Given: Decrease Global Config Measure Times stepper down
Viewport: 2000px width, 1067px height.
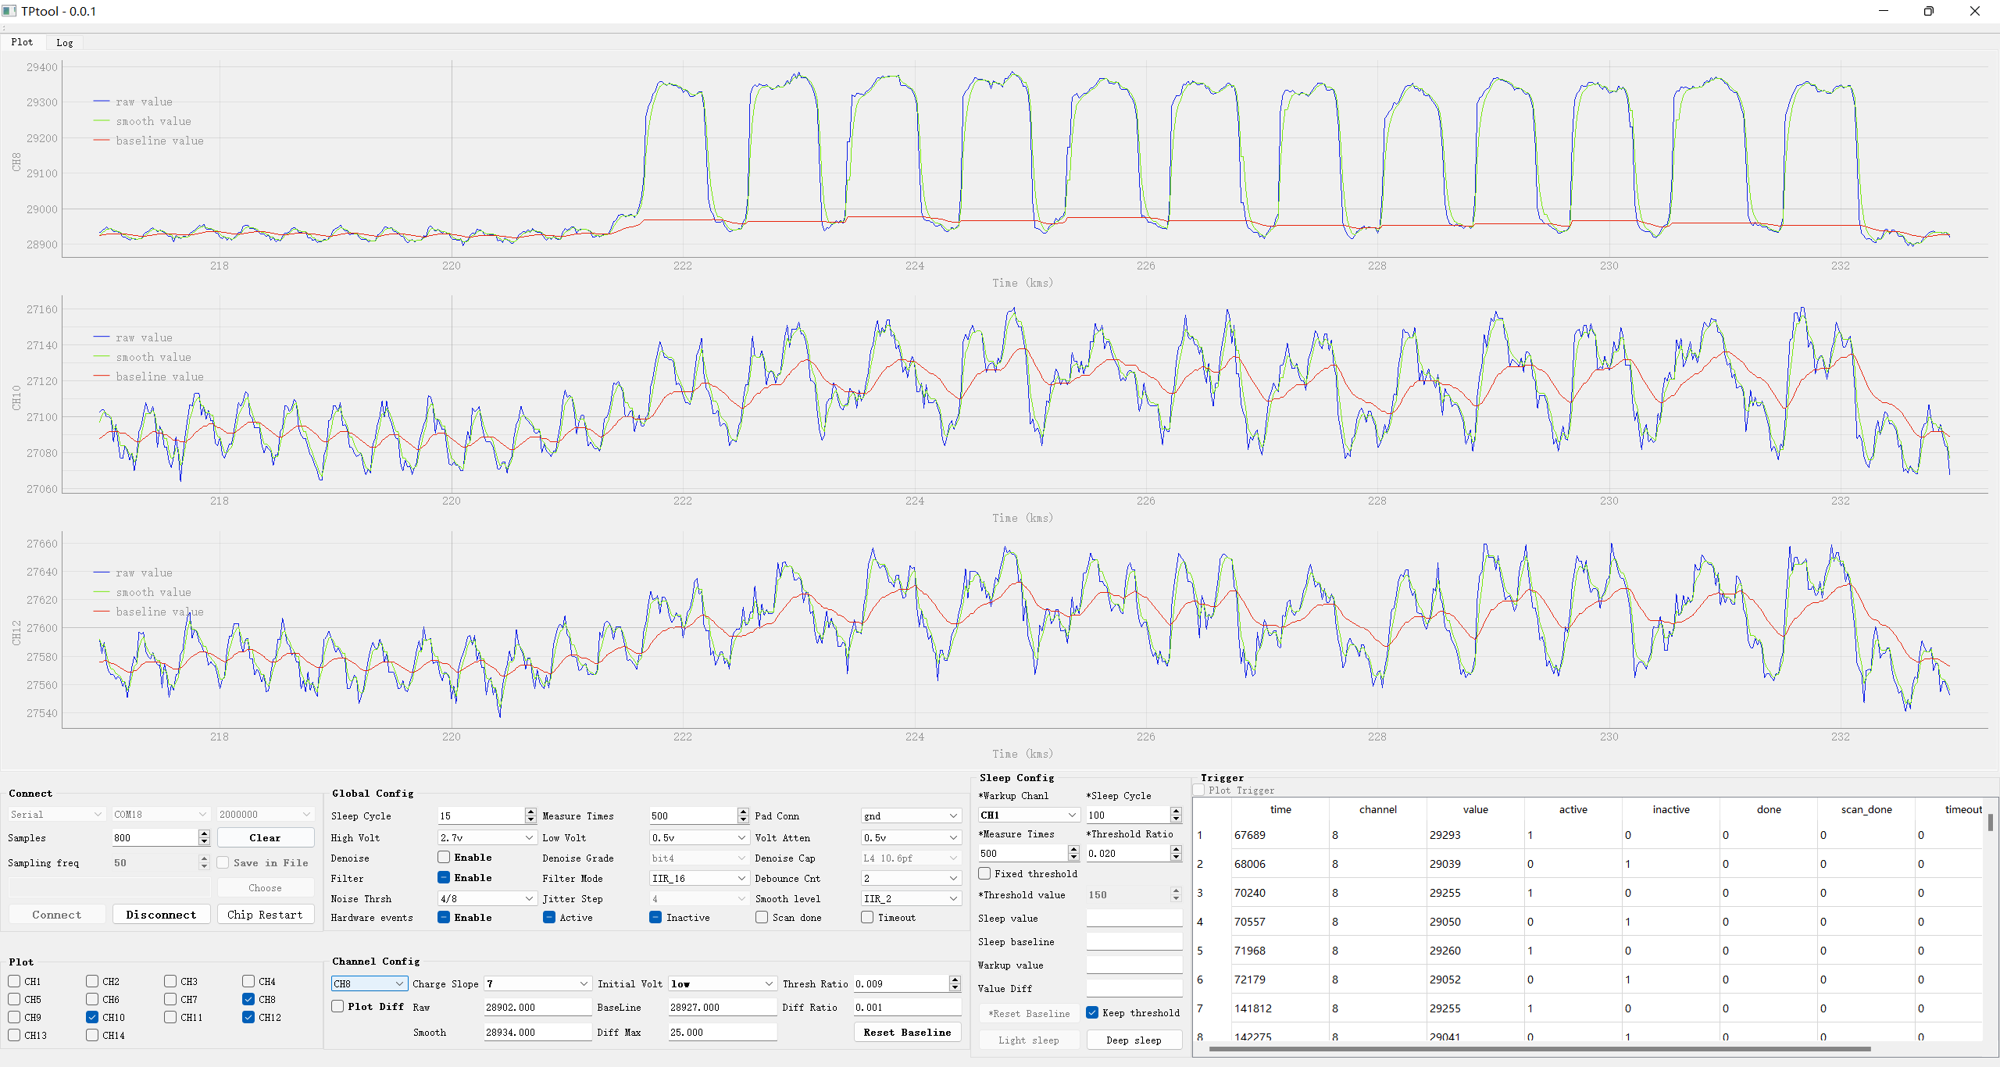Looking at the screenshot, I should (743, 819).
